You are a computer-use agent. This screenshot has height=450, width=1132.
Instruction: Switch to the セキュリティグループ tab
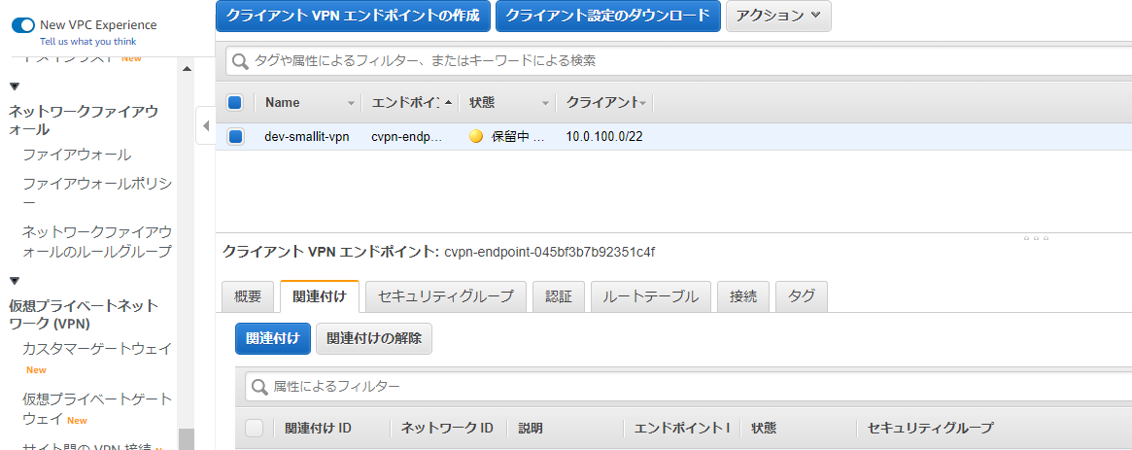(446, 296)
